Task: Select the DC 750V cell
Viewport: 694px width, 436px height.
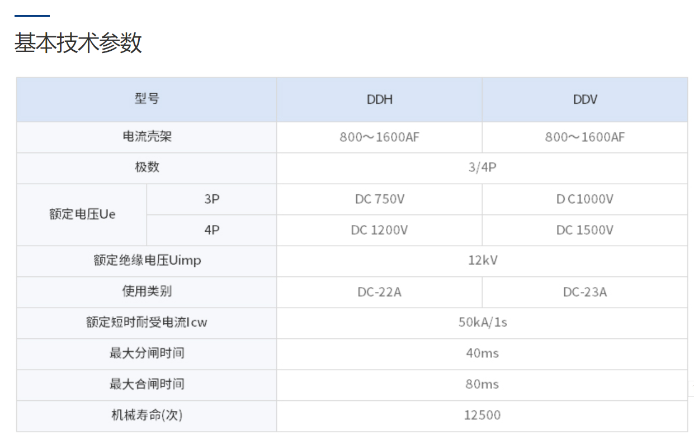Action: 379,199
